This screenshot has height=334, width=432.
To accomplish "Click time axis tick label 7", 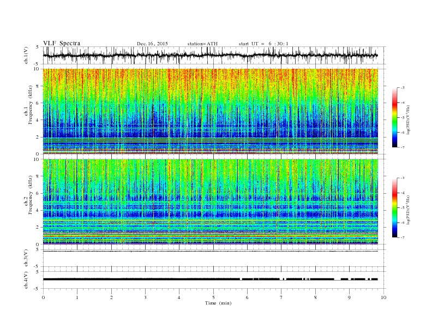I will pyautogui.click(x=281, y=297).
